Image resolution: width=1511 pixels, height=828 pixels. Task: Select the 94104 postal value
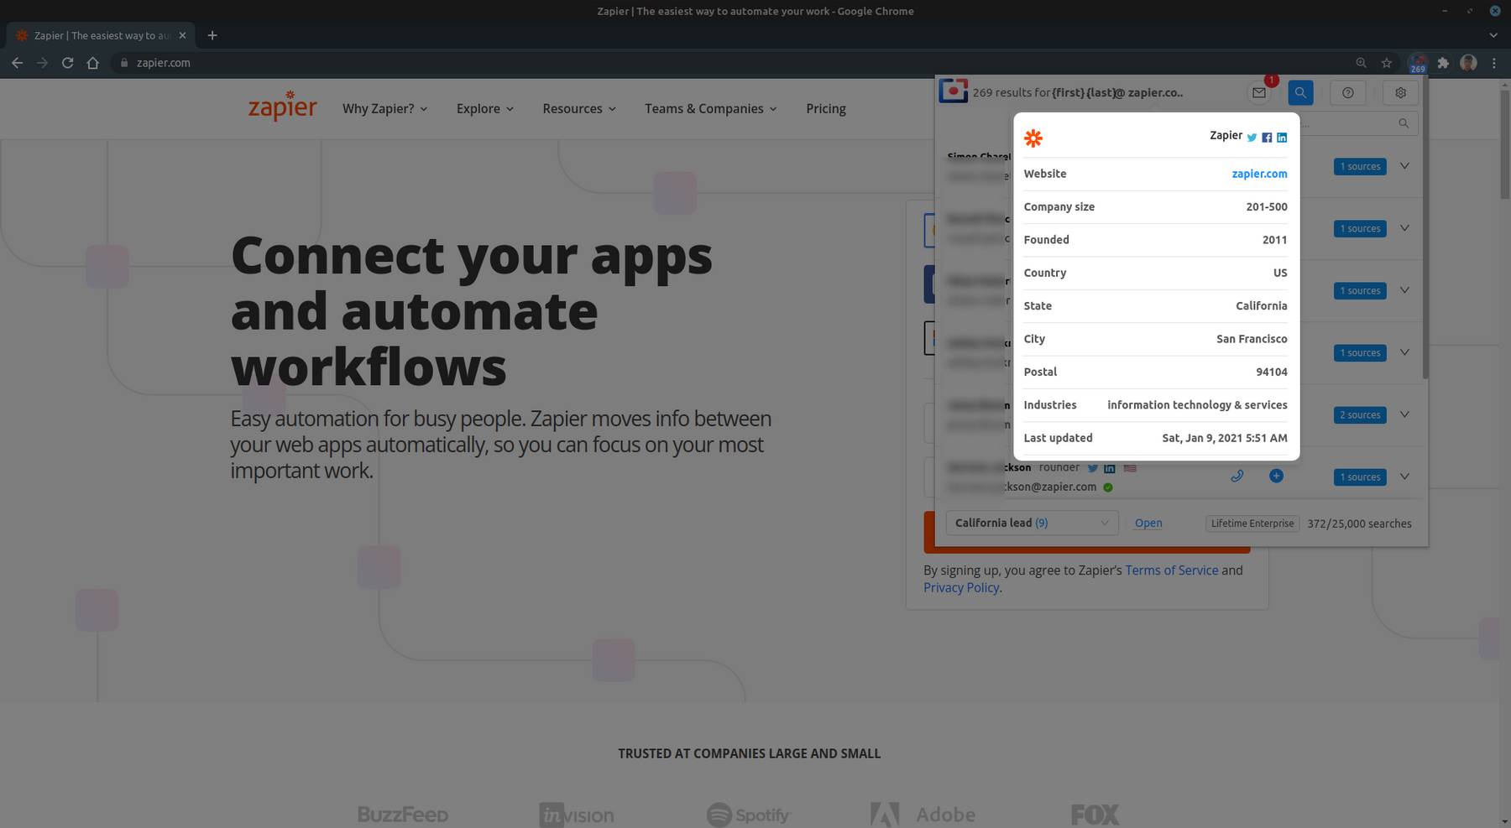pyautogui.click(x=1272, y=372)
